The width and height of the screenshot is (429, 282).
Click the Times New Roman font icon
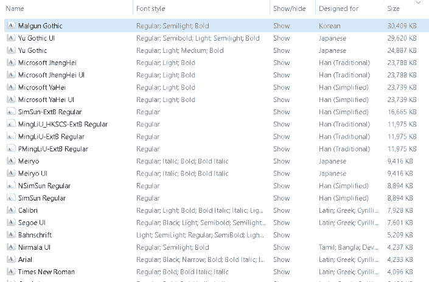point(11,272)
